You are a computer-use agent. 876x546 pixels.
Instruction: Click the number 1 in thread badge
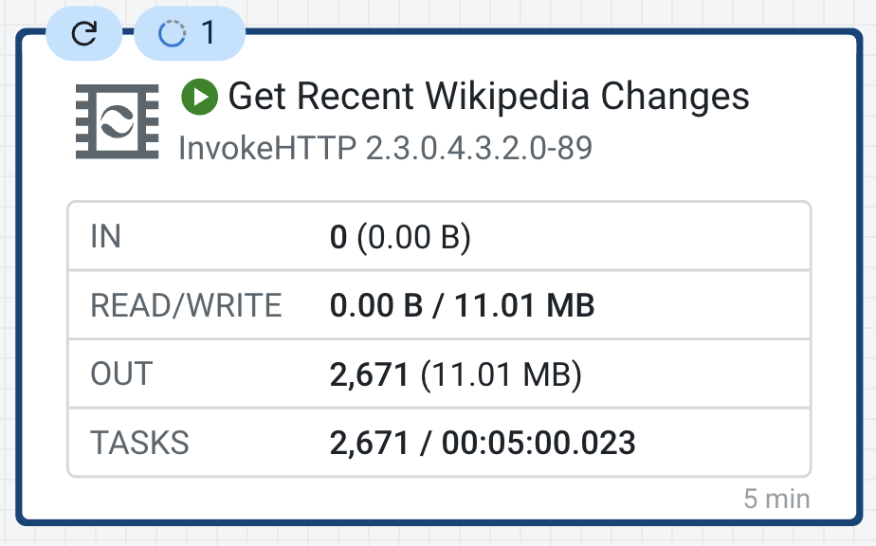[208, 34]
